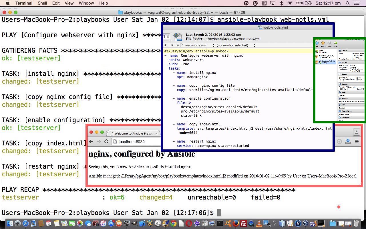Image resolution: width=366 pixels, height=229 pixels.
Task: Click 'changed=4' in play recap
Action: 156,197
